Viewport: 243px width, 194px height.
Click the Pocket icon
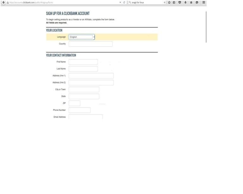click(180, 3)
